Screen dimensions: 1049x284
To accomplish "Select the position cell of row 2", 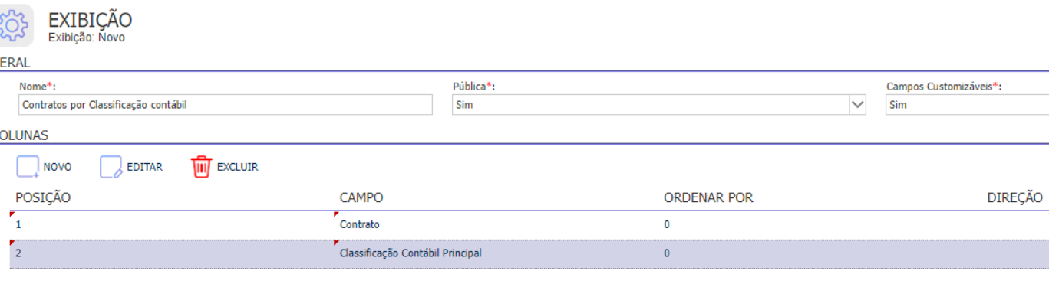I will [x=172, y=253].
